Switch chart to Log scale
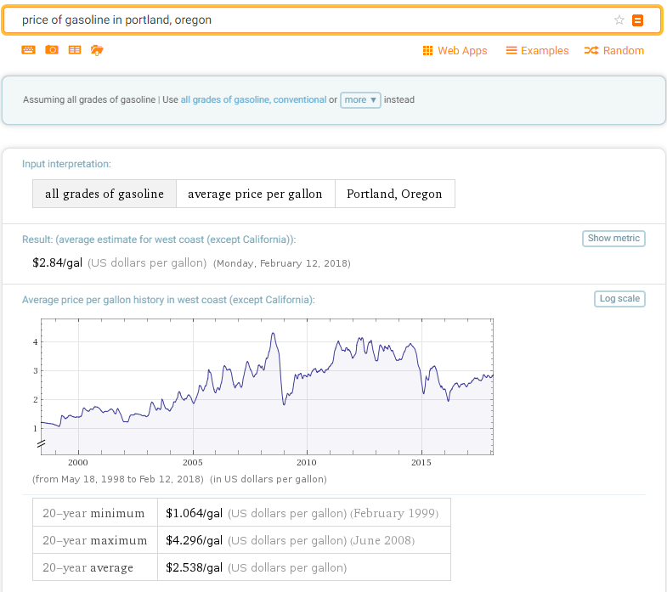Image resolution: width=667 pixels, height=592 pixels. coord(619,299)
